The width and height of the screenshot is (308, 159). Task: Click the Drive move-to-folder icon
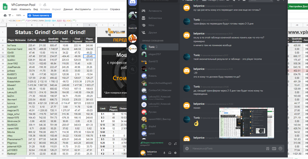point(45,5)
